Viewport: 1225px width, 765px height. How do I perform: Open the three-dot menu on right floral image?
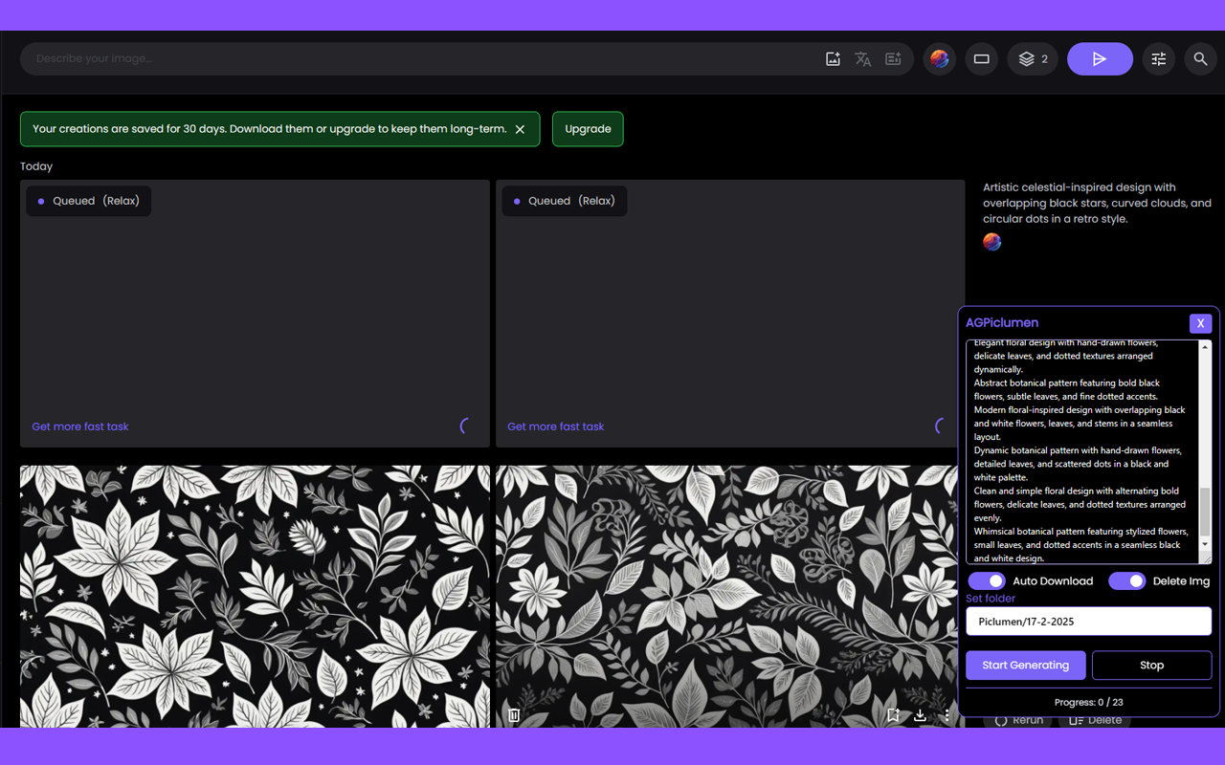coord(947,715)
